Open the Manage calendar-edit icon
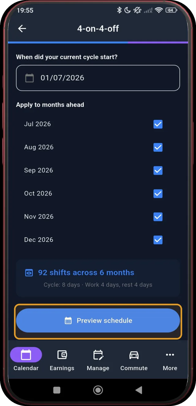This screenshot has width=196, height=406. (98, 355)
